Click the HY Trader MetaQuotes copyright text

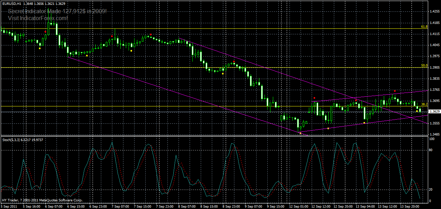42,200
